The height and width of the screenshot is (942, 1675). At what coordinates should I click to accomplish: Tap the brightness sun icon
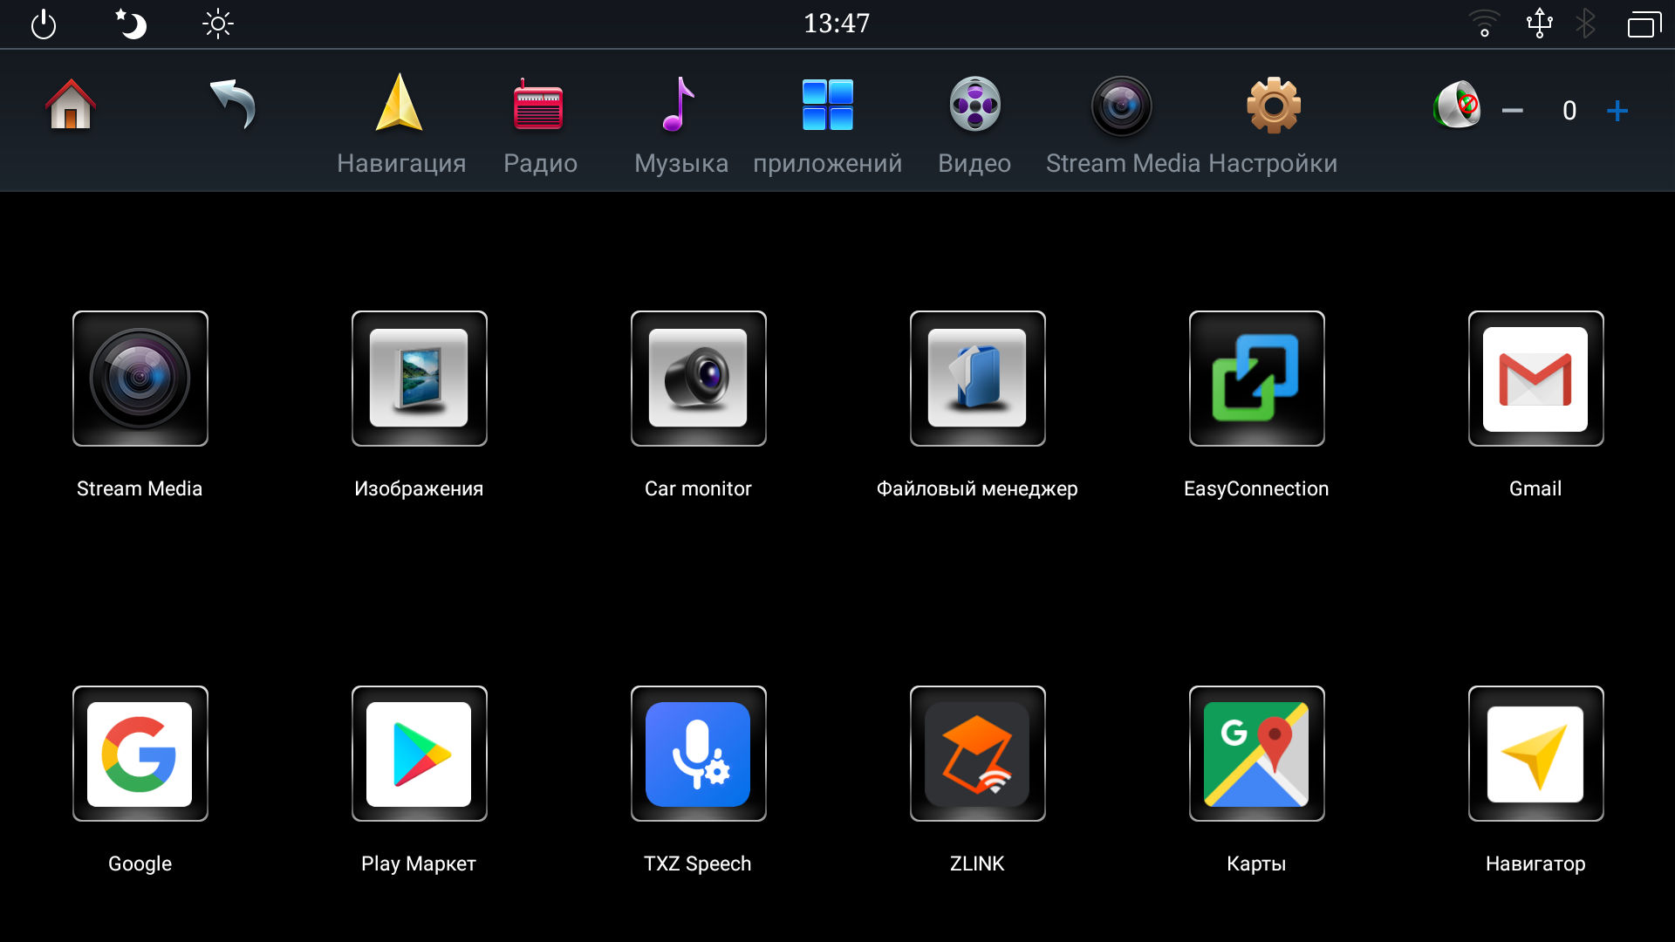tap(217, 24)
